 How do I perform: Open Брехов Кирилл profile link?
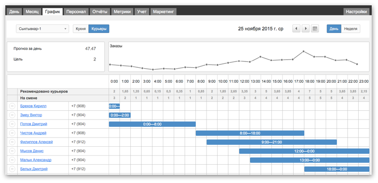(33, 106)
